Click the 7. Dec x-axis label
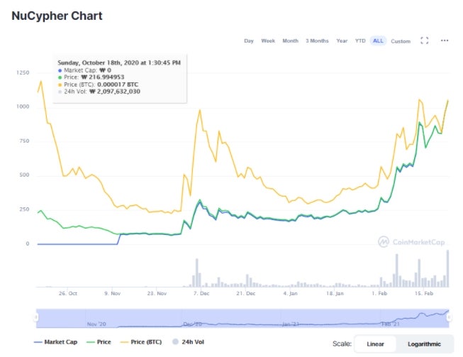The height and width of the screenshot is (357, 463). click(201, 293)
